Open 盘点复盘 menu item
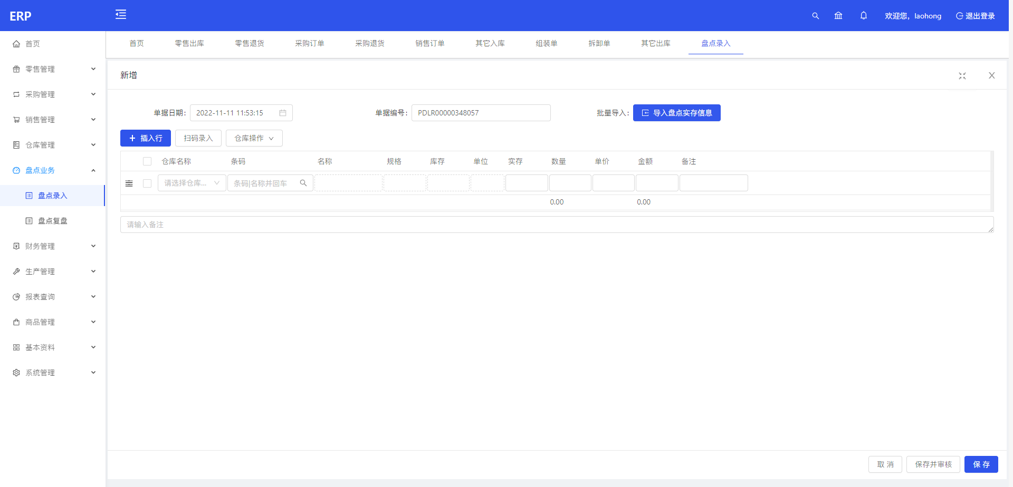This screenshot has width=1013, height=487. point(53,221)
